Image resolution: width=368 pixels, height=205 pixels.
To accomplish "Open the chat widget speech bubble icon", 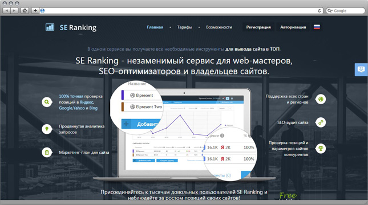I will coord(361,69).
